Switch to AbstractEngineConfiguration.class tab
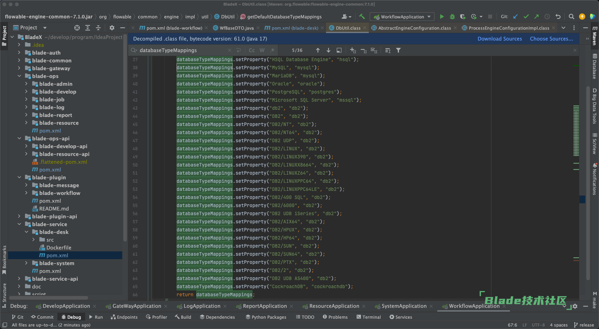 (x=414, y=28)
